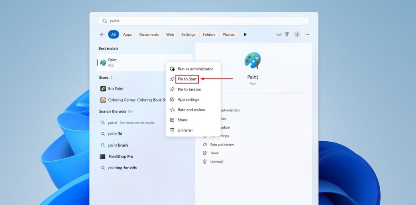Screen dimensions: 416x205
Task: Click pin icon beside Pin to taskbar
Action: (x=172, y=89)
